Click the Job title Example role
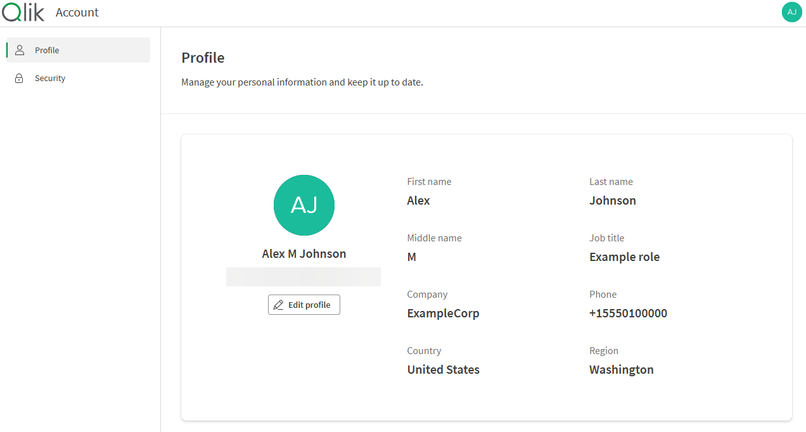This screenshot has width=806, height=432. click(624, 257)
